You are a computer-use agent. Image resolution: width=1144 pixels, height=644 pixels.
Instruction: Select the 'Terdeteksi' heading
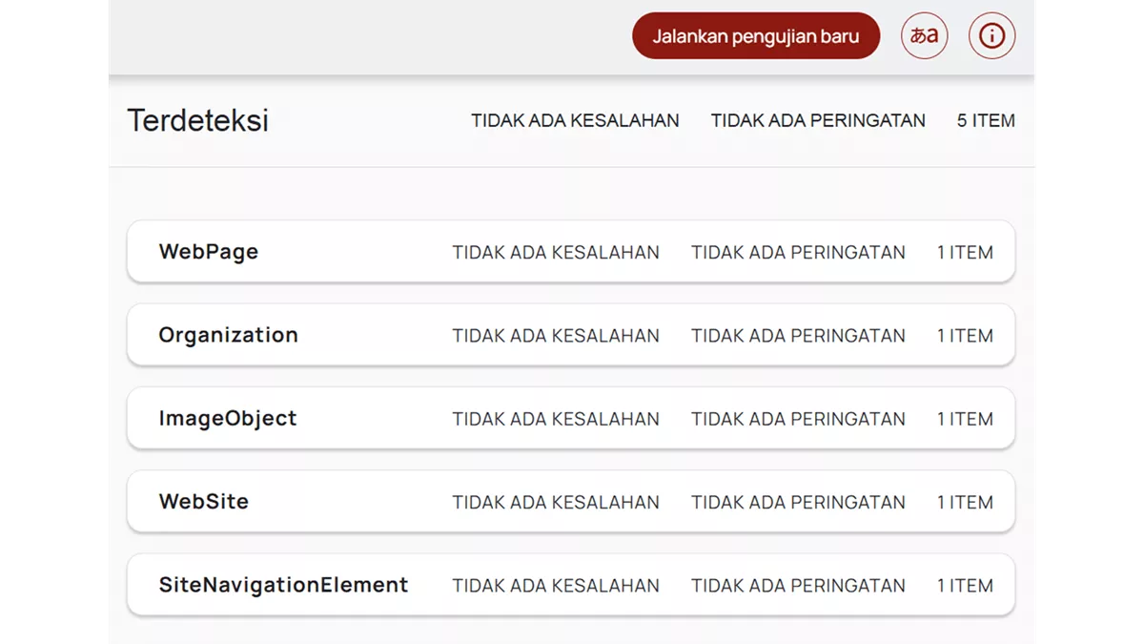click(x=197, y=119)
